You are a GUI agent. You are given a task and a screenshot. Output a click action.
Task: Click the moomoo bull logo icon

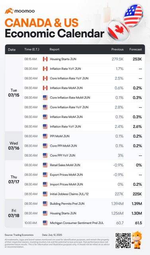coord(9,11)
